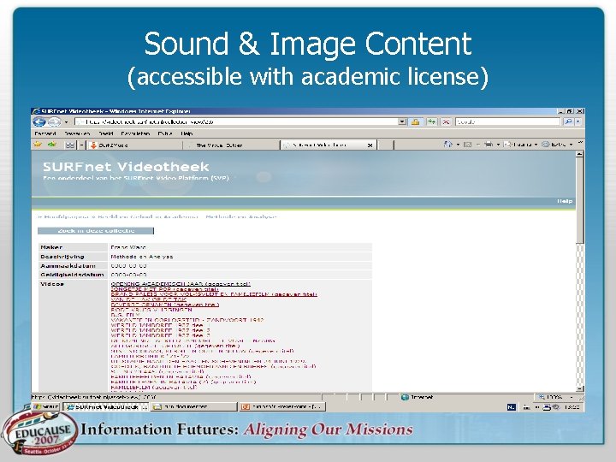Open the WERELD JAMBOREE 1937 deel 2 link
616x462 pixels.
pyautogui.click(x=160, y=330)
